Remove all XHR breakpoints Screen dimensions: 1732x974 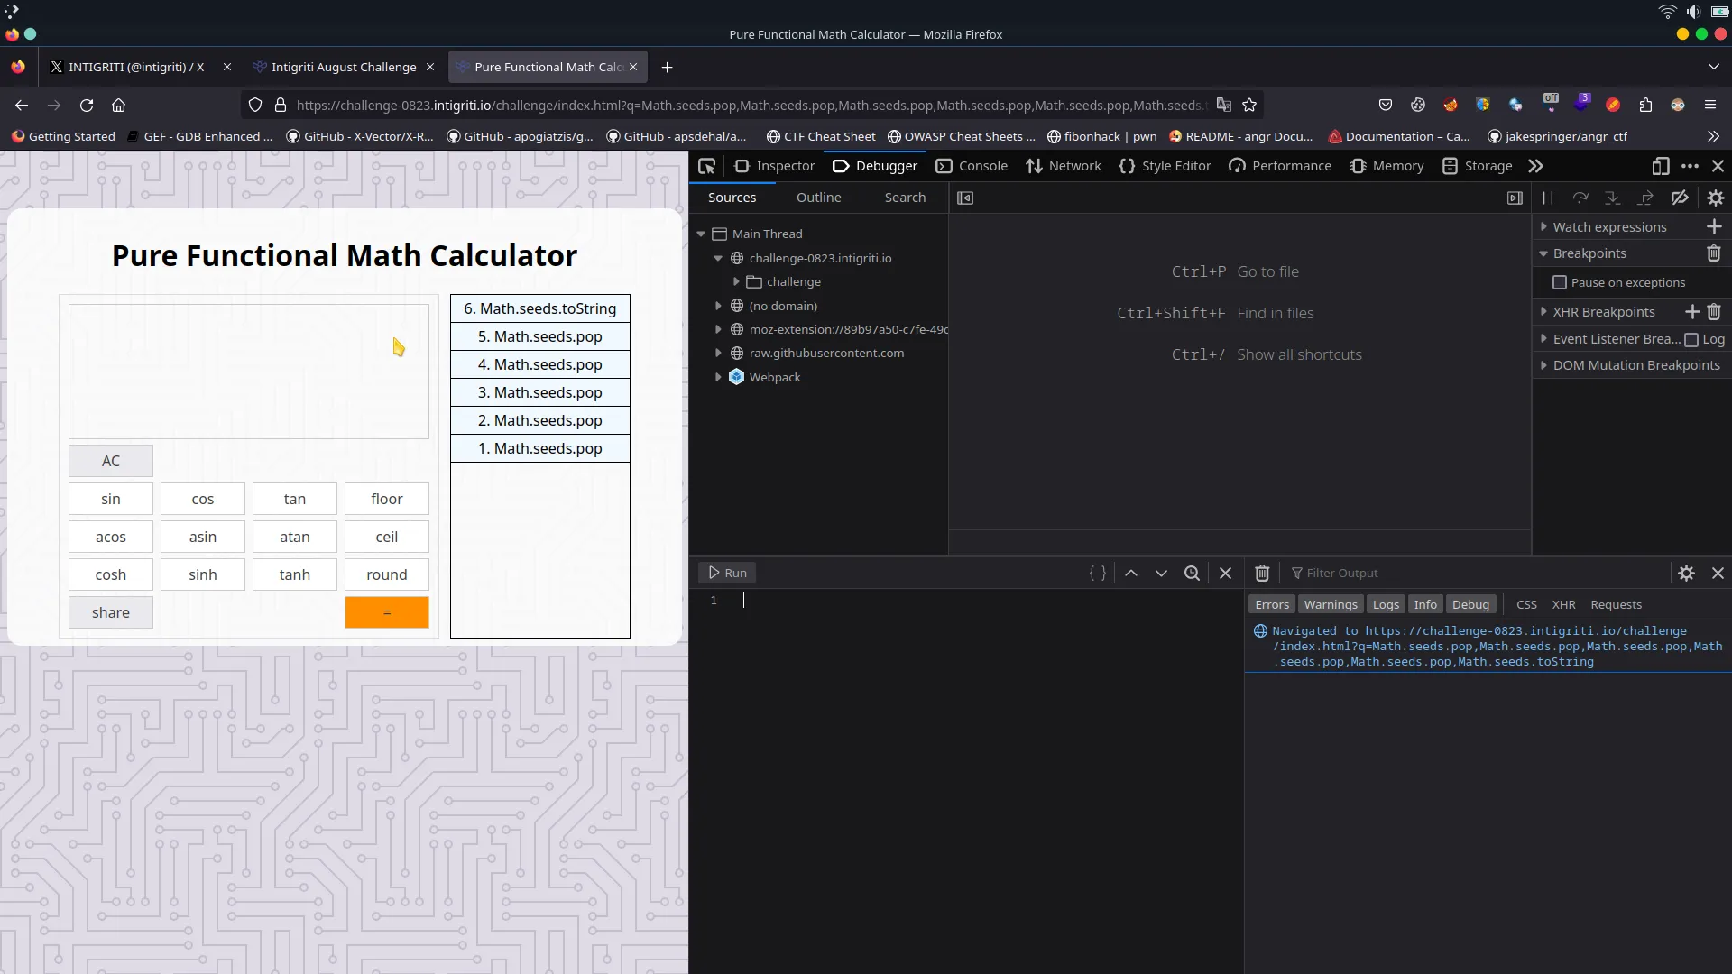(x=1714, y=312)
